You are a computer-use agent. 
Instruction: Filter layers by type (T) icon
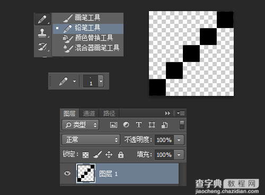point(139,125)
